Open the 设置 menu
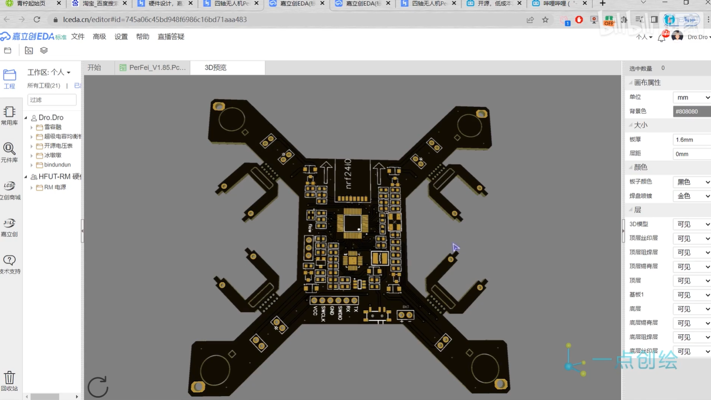 (x=121, y=37)
